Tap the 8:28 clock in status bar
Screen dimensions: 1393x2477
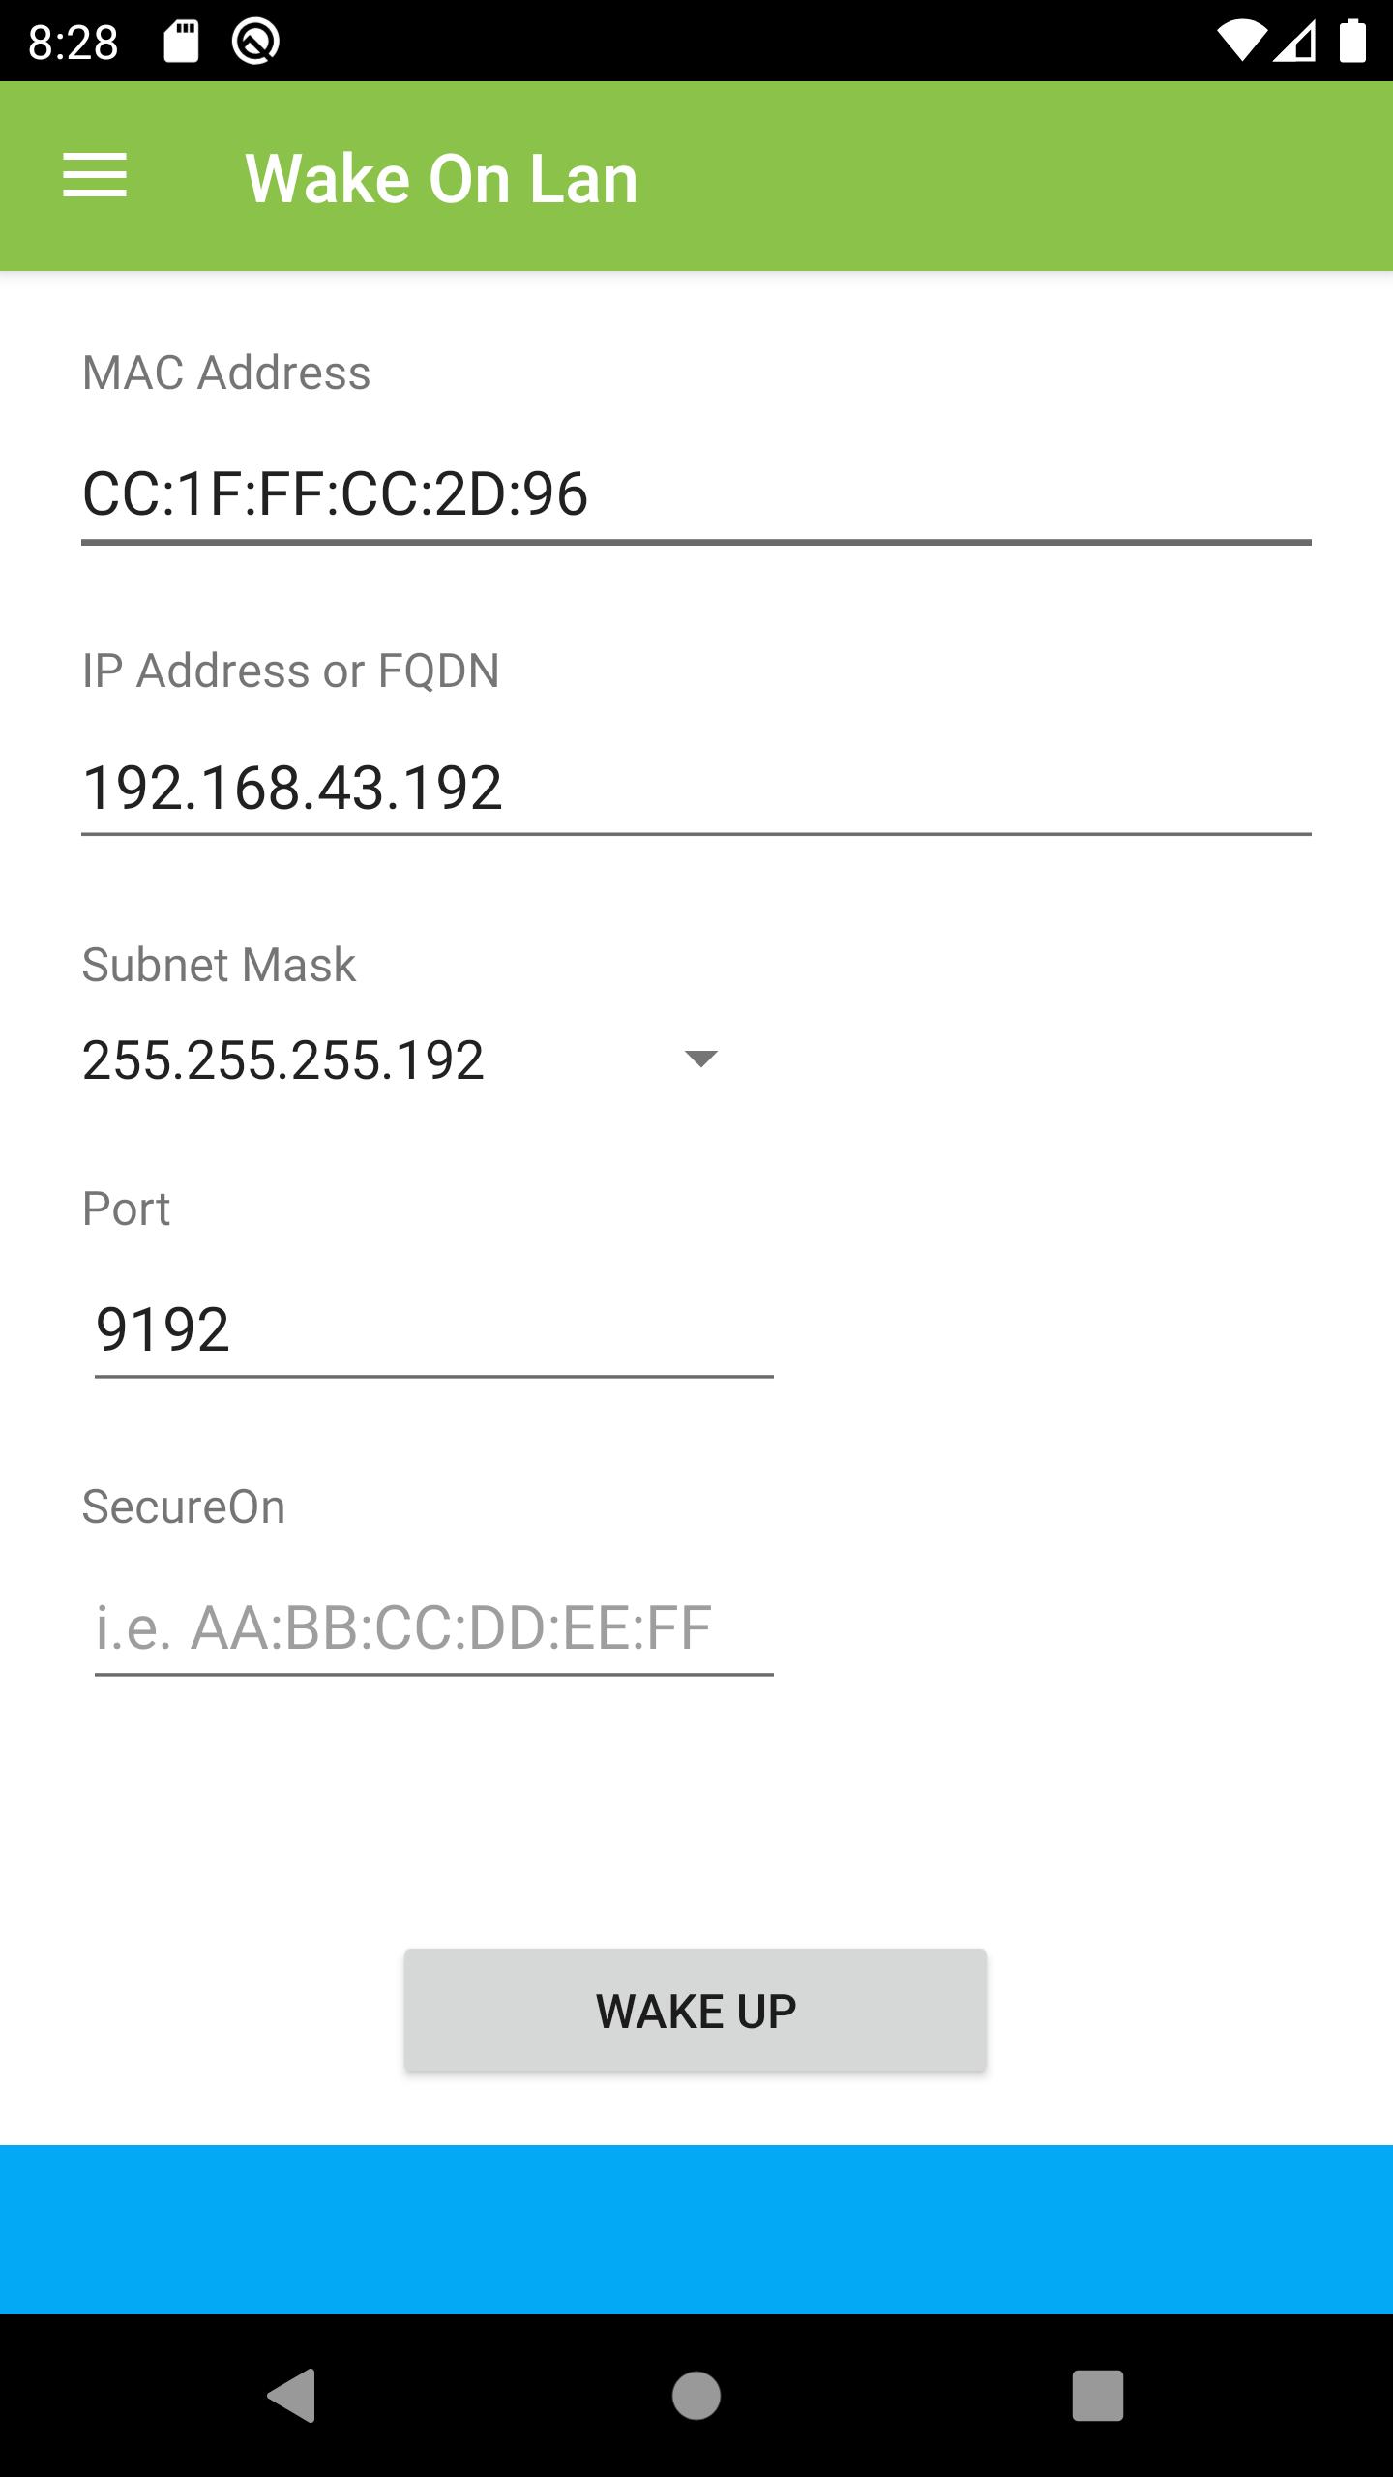tap(74, 43)
